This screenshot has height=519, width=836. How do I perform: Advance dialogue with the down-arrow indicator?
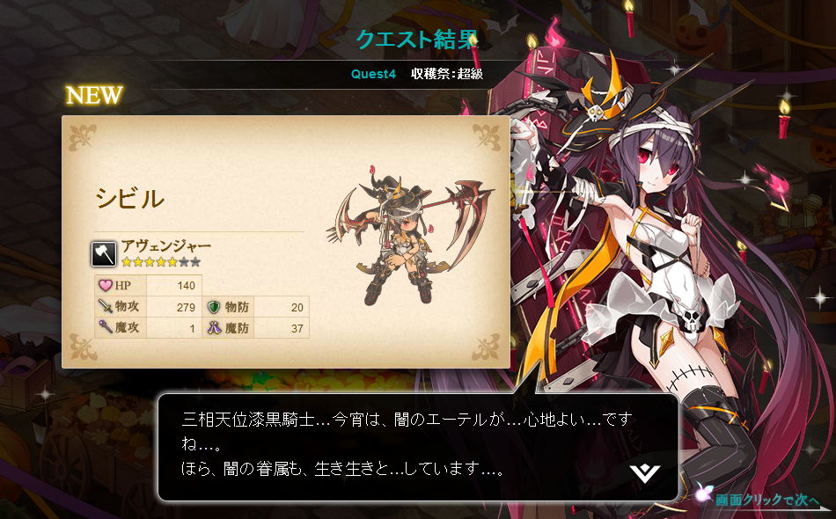[644, 472]
